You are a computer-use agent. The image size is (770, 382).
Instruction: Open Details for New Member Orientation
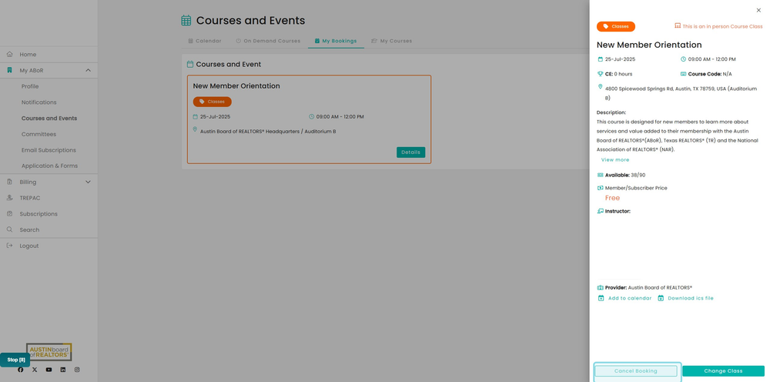[x=411, y=152]
